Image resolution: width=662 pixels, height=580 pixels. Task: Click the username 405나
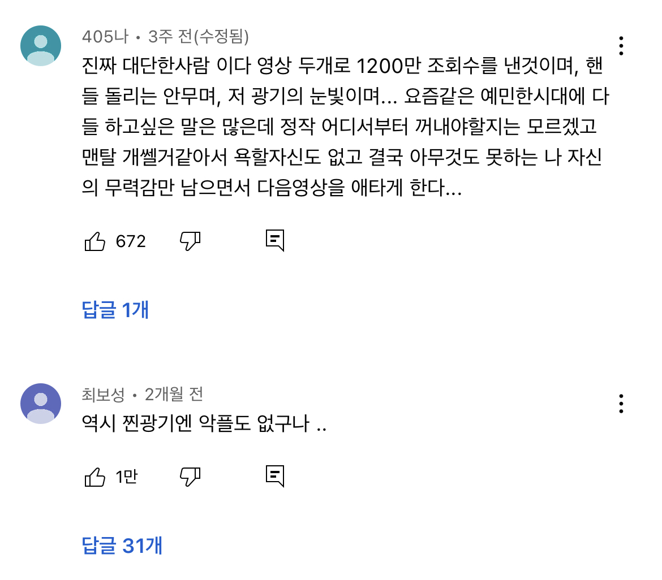click(105, 37)
